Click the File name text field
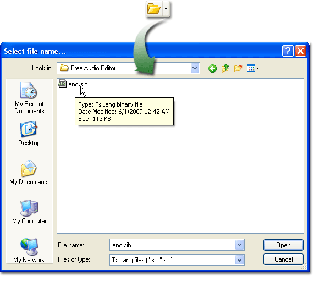 (172, 245)
